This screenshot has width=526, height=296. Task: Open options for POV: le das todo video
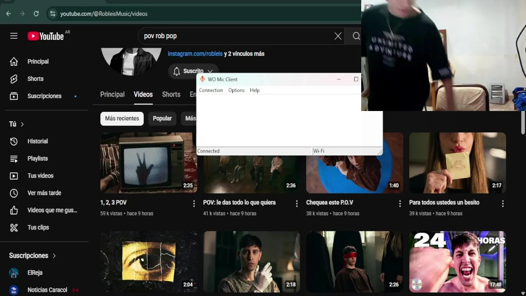click(x=297, y=203)
